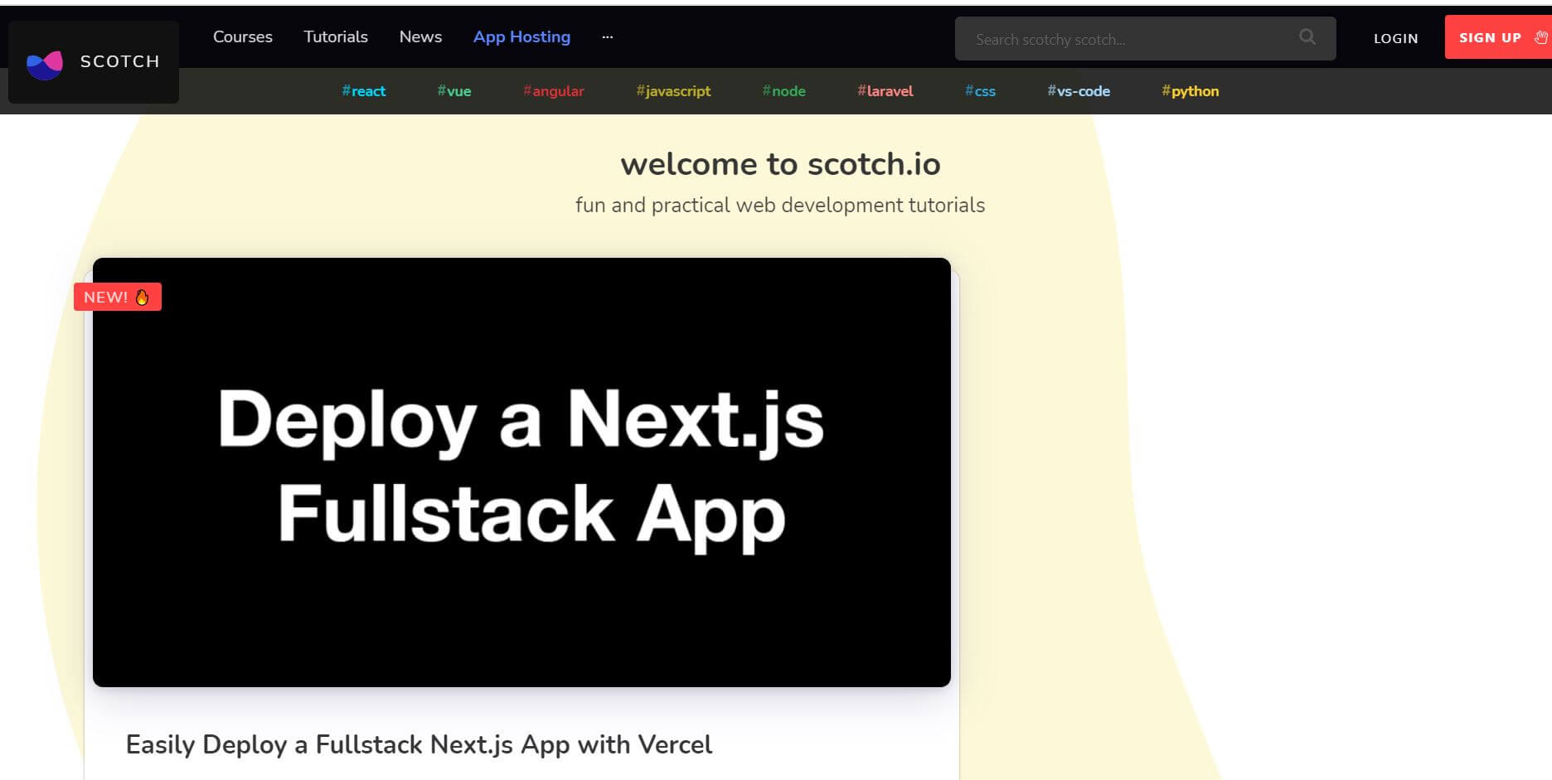1552x780 pixels.
Task: Select the #javascript tag
Action: (x=673, y=91)
